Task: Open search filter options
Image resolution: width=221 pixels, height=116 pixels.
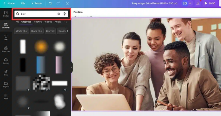Action: [x=65, y=14]
